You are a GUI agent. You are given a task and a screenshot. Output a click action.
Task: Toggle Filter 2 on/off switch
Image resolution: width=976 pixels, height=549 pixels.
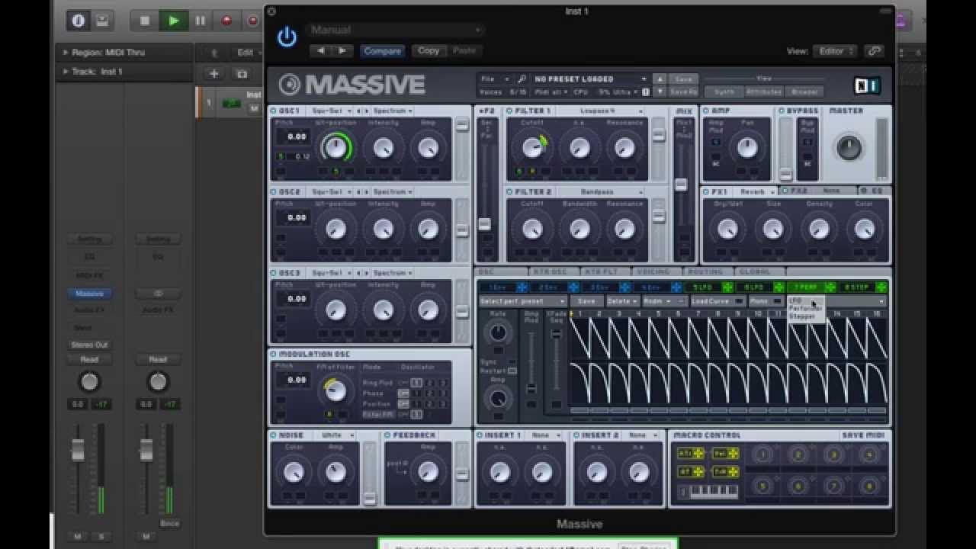click(510, 192)
